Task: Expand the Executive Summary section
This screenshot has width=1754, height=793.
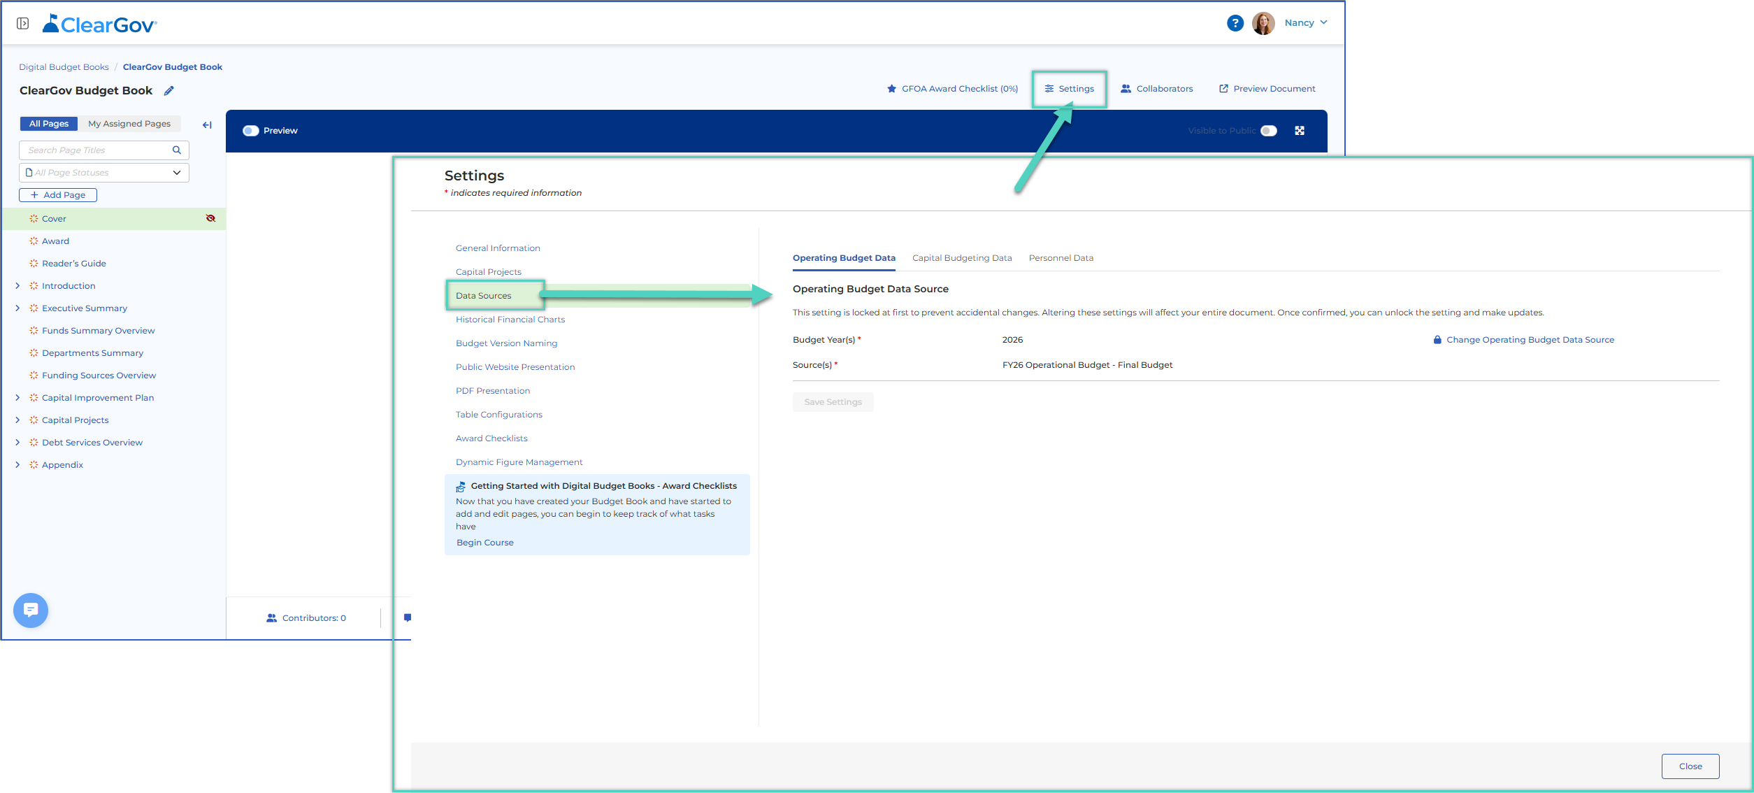Action: pos(17,308)
